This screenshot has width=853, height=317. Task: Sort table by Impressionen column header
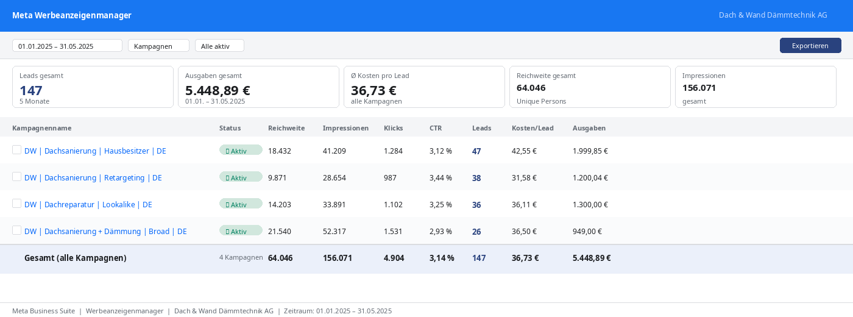(345, 128)
